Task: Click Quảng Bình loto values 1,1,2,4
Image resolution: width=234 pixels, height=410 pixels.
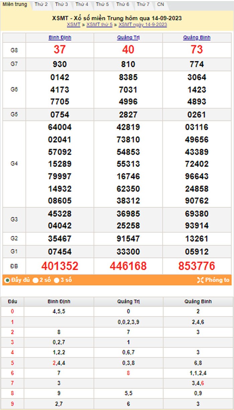Action: [x=198, y=373]
